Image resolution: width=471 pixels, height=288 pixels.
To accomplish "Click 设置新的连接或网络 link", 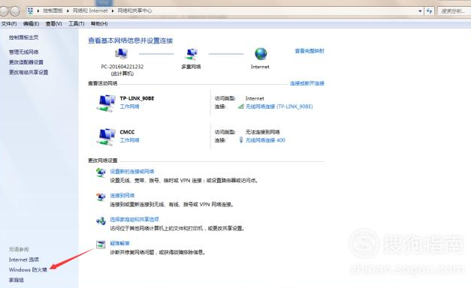I will (x=132, y=172).
